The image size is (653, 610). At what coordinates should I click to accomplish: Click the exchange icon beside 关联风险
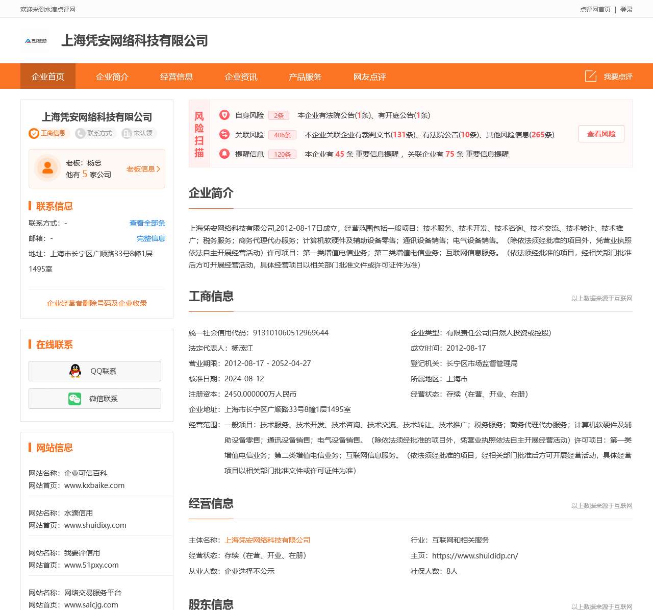point(224,134)
